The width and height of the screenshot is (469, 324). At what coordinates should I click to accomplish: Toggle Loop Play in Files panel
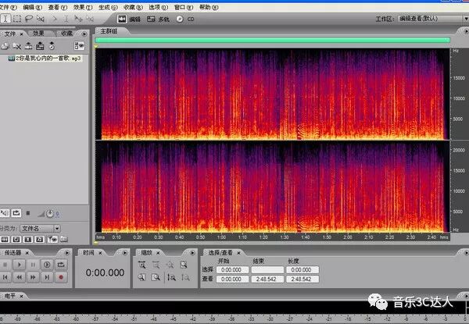pos(16,213)
